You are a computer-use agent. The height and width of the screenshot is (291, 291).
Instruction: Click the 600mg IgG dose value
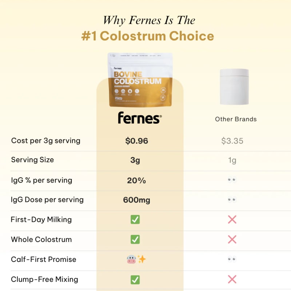136,200
